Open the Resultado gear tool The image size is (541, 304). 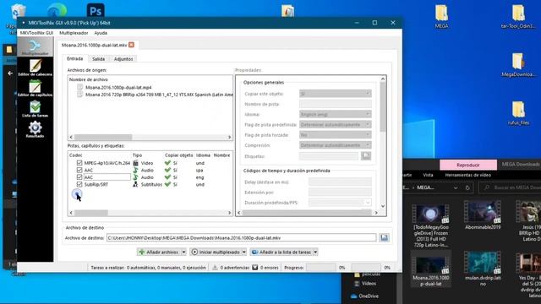click(35, 129)
